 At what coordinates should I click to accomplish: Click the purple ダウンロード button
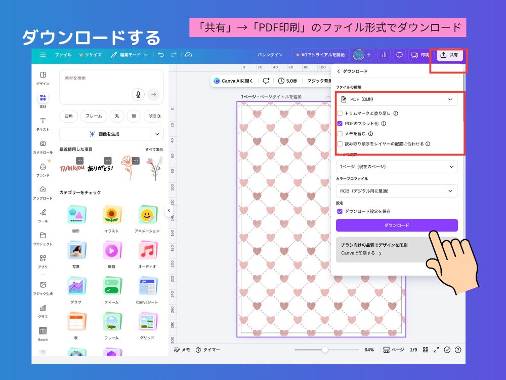[x=397, y=225]
